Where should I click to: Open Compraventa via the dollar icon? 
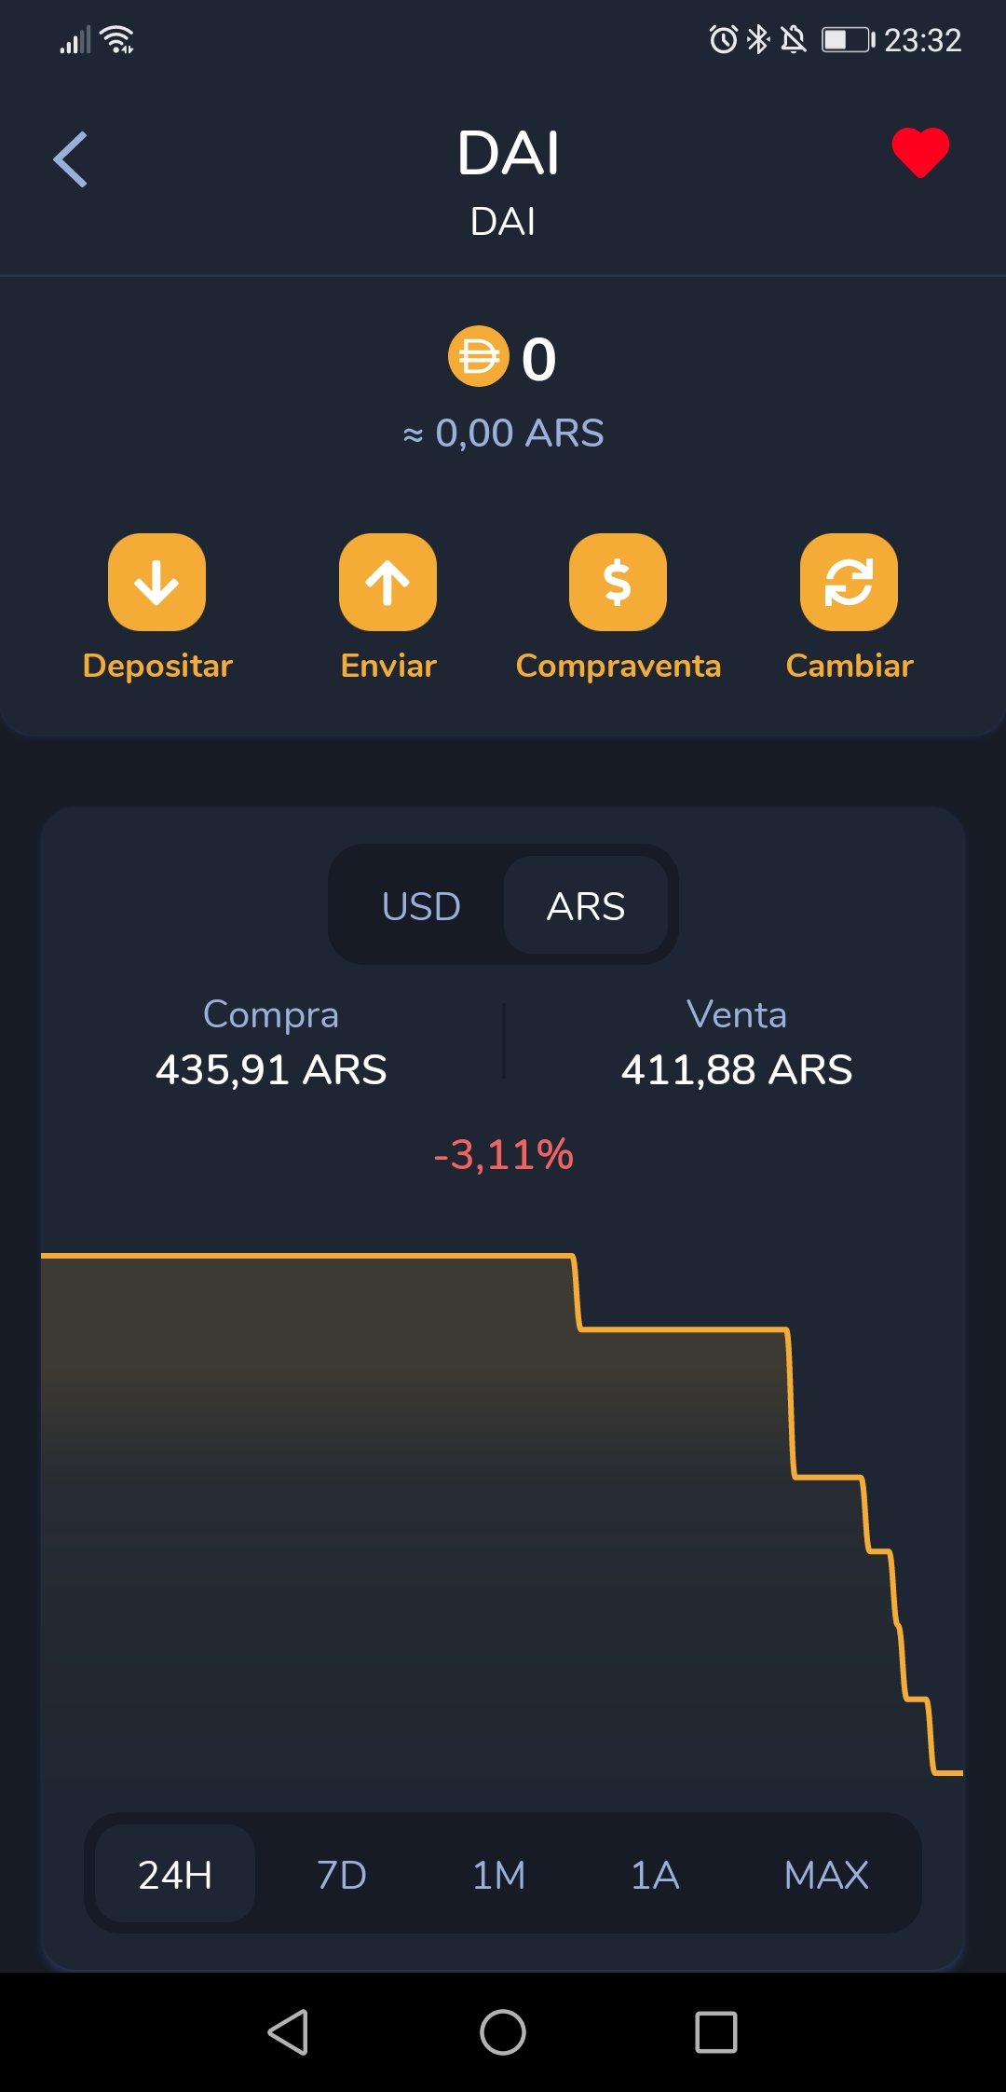[x=618, y=583]
